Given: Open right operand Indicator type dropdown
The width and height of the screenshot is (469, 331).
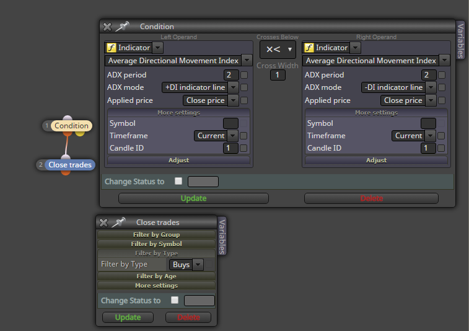Looking at the screenshot, I should pos(355,48).
